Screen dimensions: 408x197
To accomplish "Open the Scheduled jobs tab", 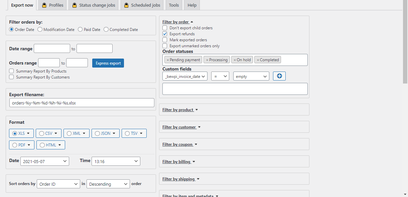I will (x=142, y=5).
